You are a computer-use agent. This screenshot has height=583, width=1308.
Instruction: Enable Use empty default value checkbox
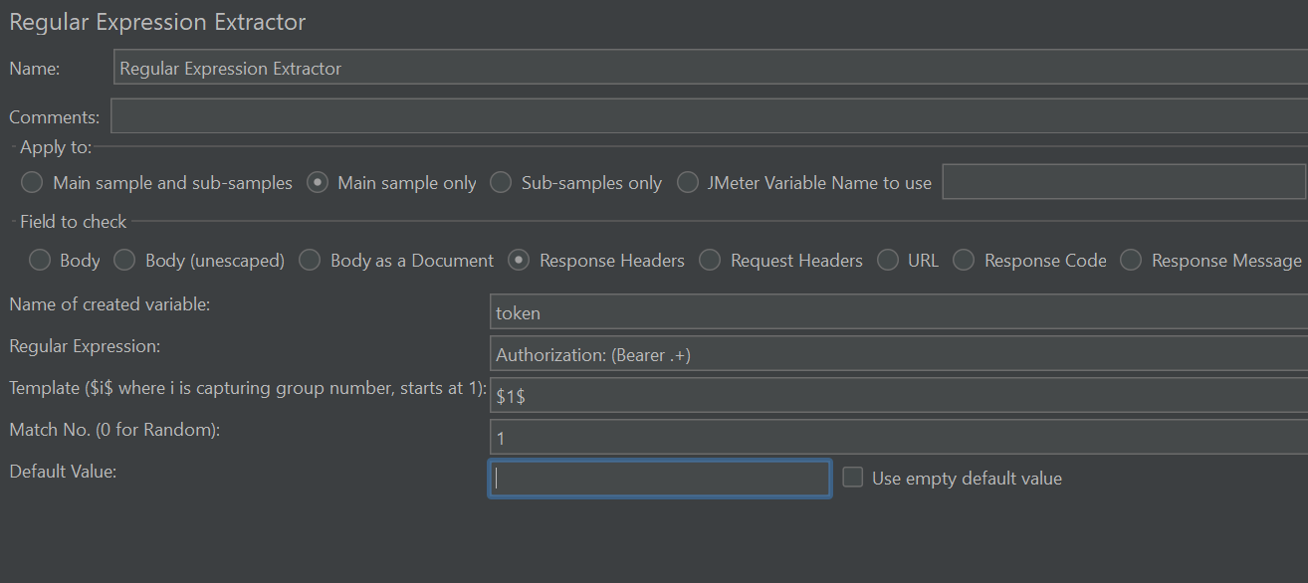[852, 479]
